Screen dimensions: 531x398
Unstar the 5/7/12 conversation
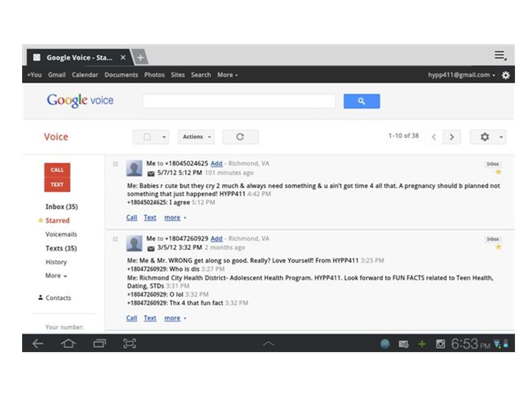498,172
